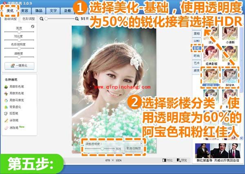Select the 影楼 effects category

point(196,48)
